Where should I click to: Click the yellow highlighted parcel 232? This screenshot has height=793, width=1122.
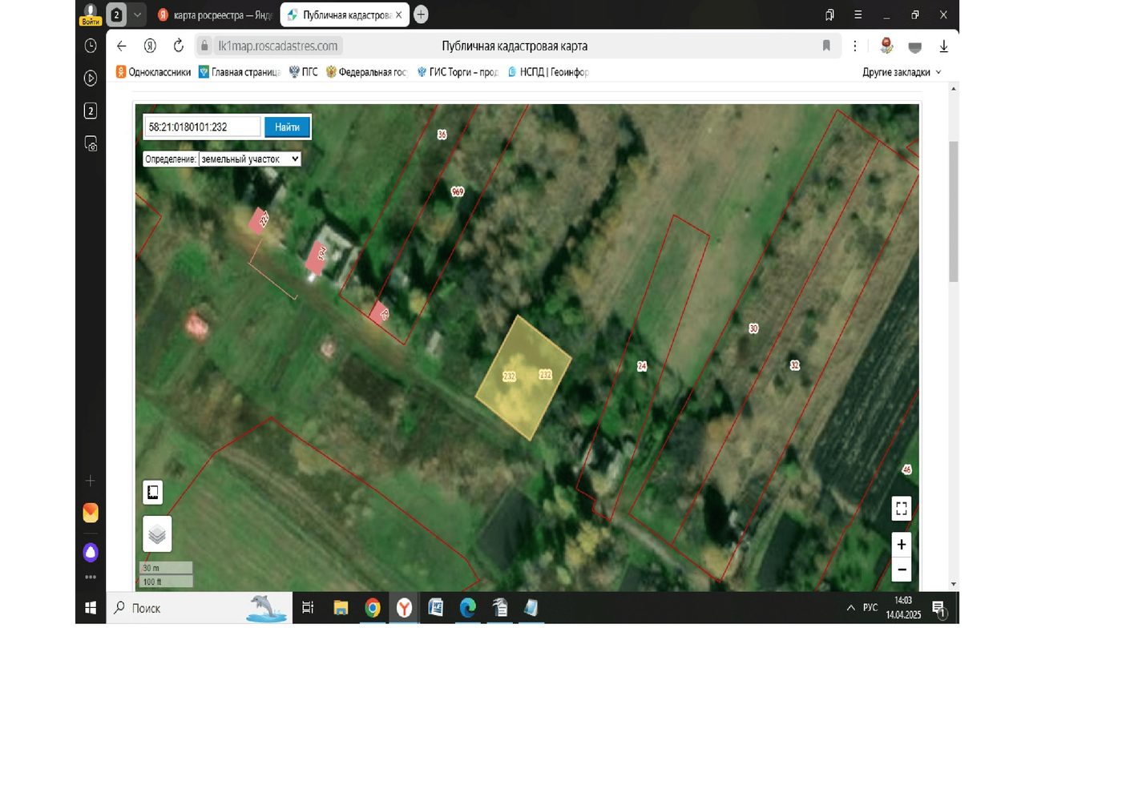pyautogui.click(x=523, y=378)
